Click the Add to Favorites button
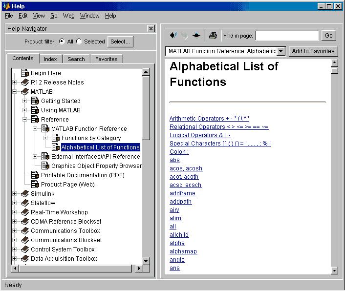345x291 pixels. click(313, 51)
